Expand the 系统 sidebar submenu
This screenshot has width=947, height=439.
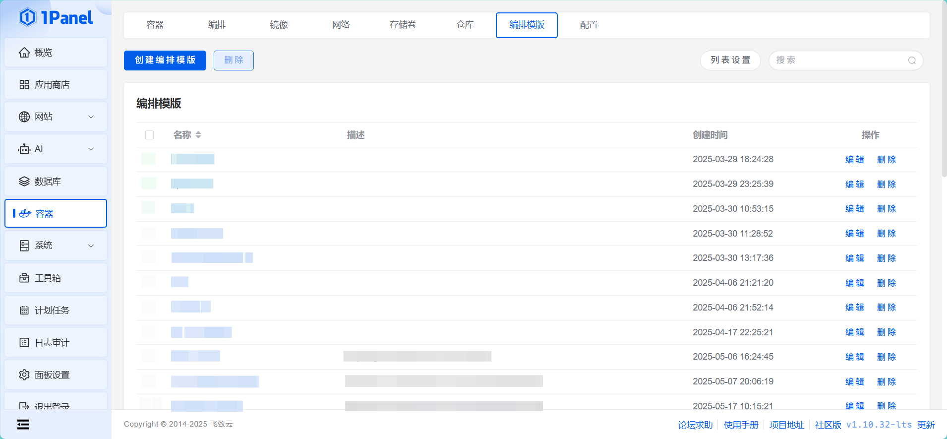pos(91,246)
